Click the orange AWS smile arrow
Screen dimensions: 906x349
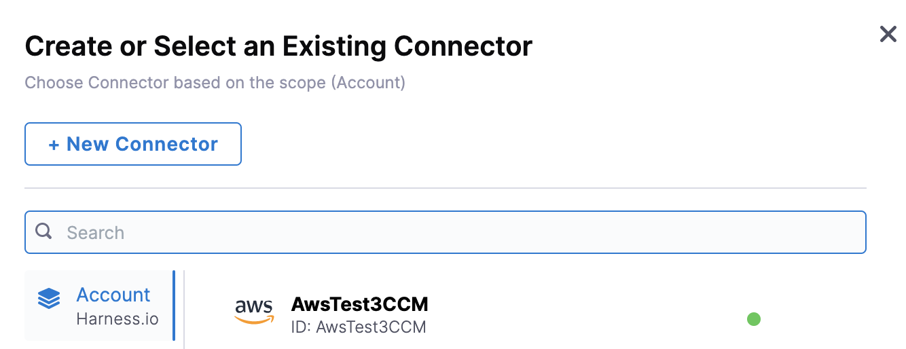pyautogui.click(x=254, y=320)
